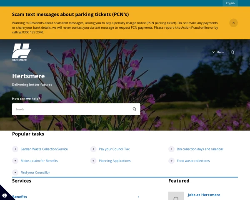250x200 pixels.
Task: Open the header search magnifier icon
Action: 232,52
